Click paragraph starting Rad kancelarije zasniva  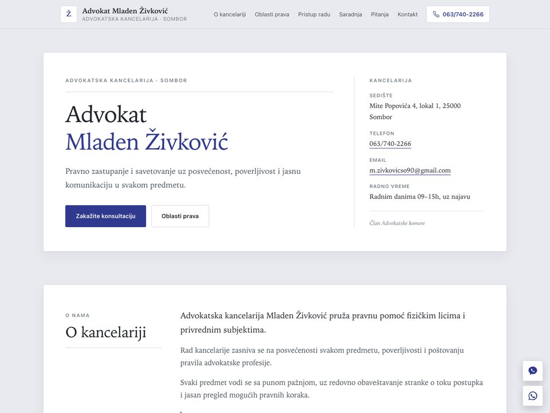point(321,356)
